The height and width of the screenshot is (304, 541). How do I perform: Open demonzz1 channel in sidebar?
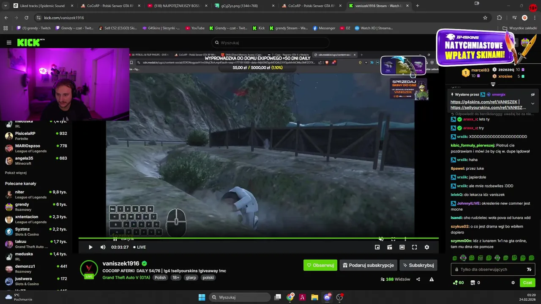tap(36, 269)
